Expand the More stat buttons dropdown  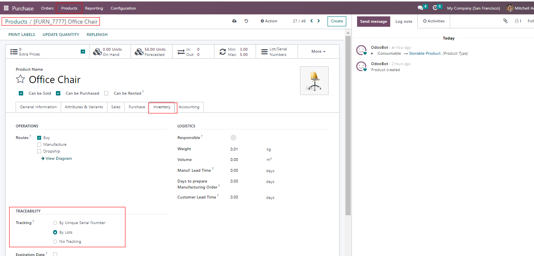pos(318,52)
